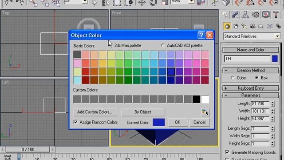Click the object name field TFI
Image resolution: width=284 pixels, height=160 pixels.
pyautogui.click(x=247, y=59)
